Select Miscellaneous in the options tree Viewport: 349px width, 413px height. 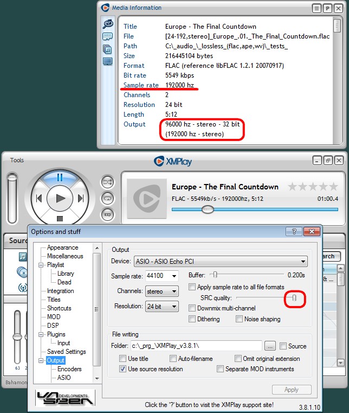(x=65, y=256)
